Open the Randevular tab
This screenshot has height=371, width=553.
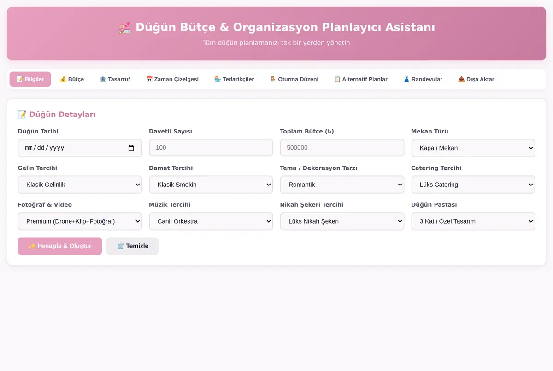point(423,79)
